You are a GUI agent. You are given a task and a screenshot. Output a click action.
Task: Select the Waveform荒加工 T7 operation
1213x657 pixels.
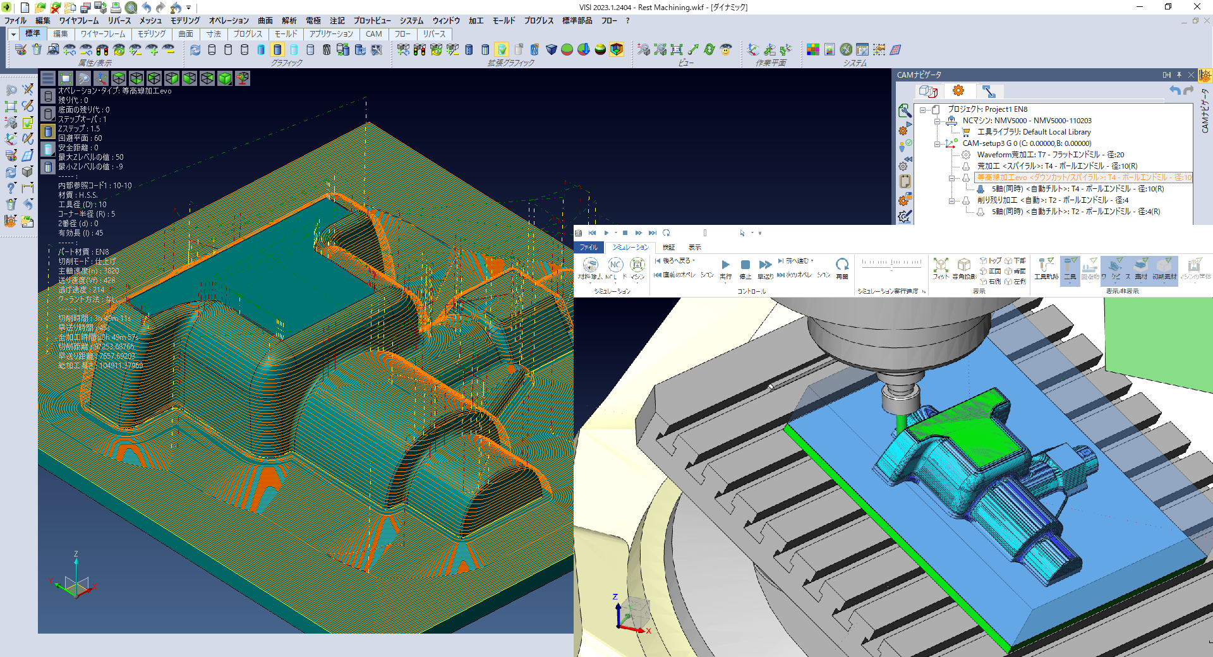[x=1050, y=155]
